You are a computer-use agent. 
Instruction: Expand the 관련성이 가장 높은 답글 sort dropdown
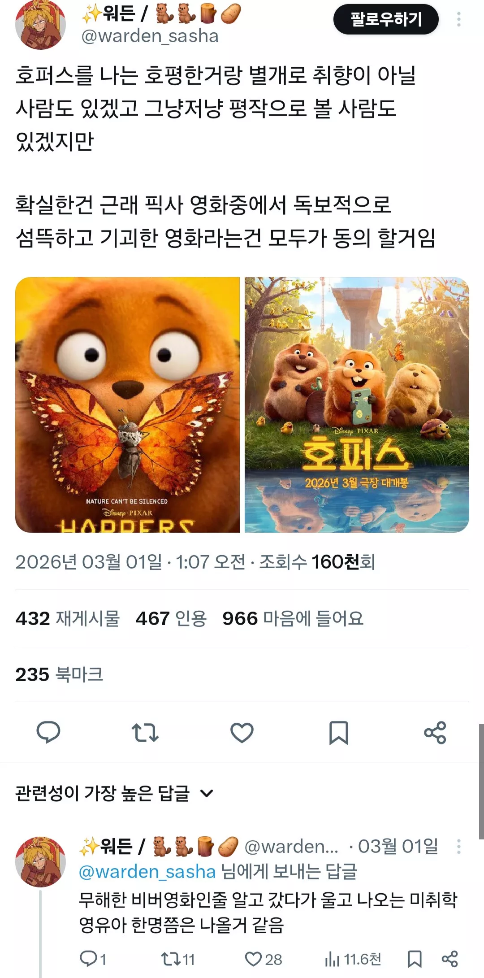click(114, 793)
